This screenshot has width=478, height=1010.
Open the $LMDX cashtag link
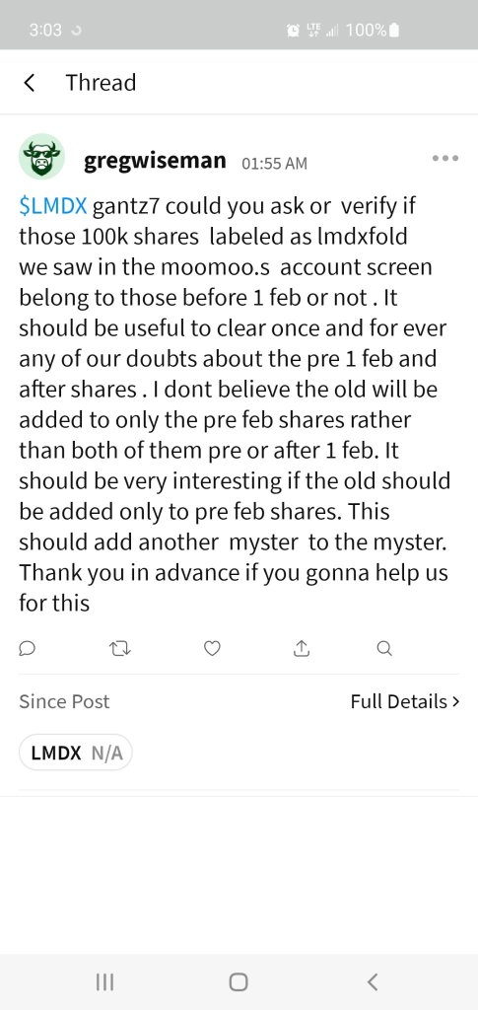(53, 206)
